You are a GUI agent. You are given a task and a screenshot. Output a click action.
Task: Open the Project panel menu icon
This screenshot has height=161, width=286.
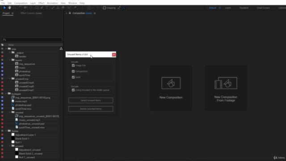(x=13, y=13)
